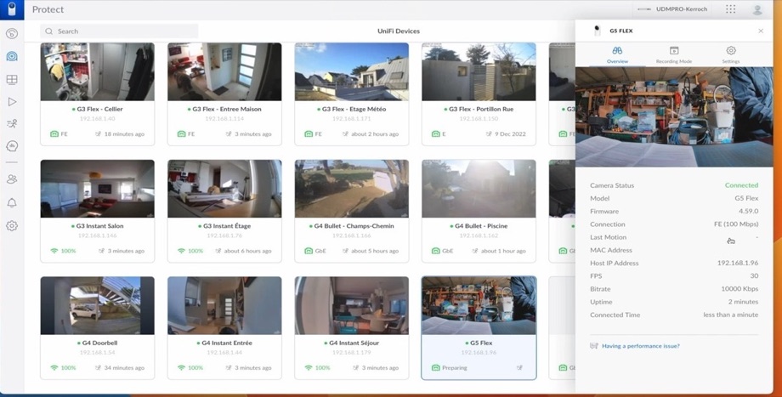Open the G3 Flex - Entree Maison thumbnail

pyautogui.click(x=224, y=71)
